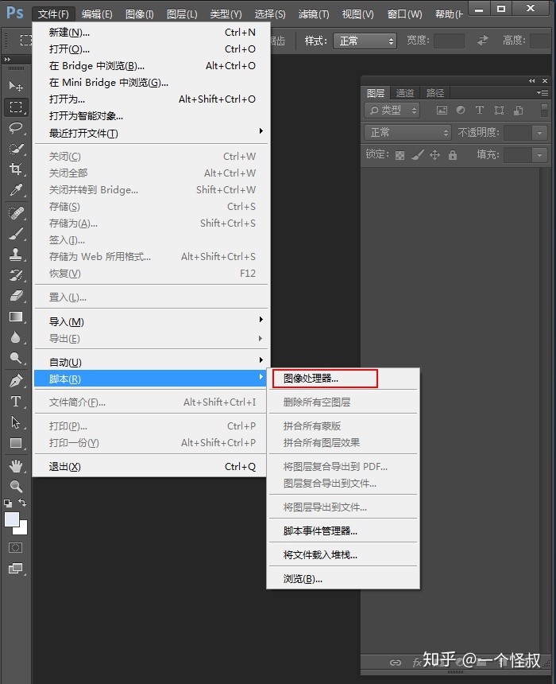Select the Spot Healing Brush tool
The image size is (556, 684).
click(16, 213)
